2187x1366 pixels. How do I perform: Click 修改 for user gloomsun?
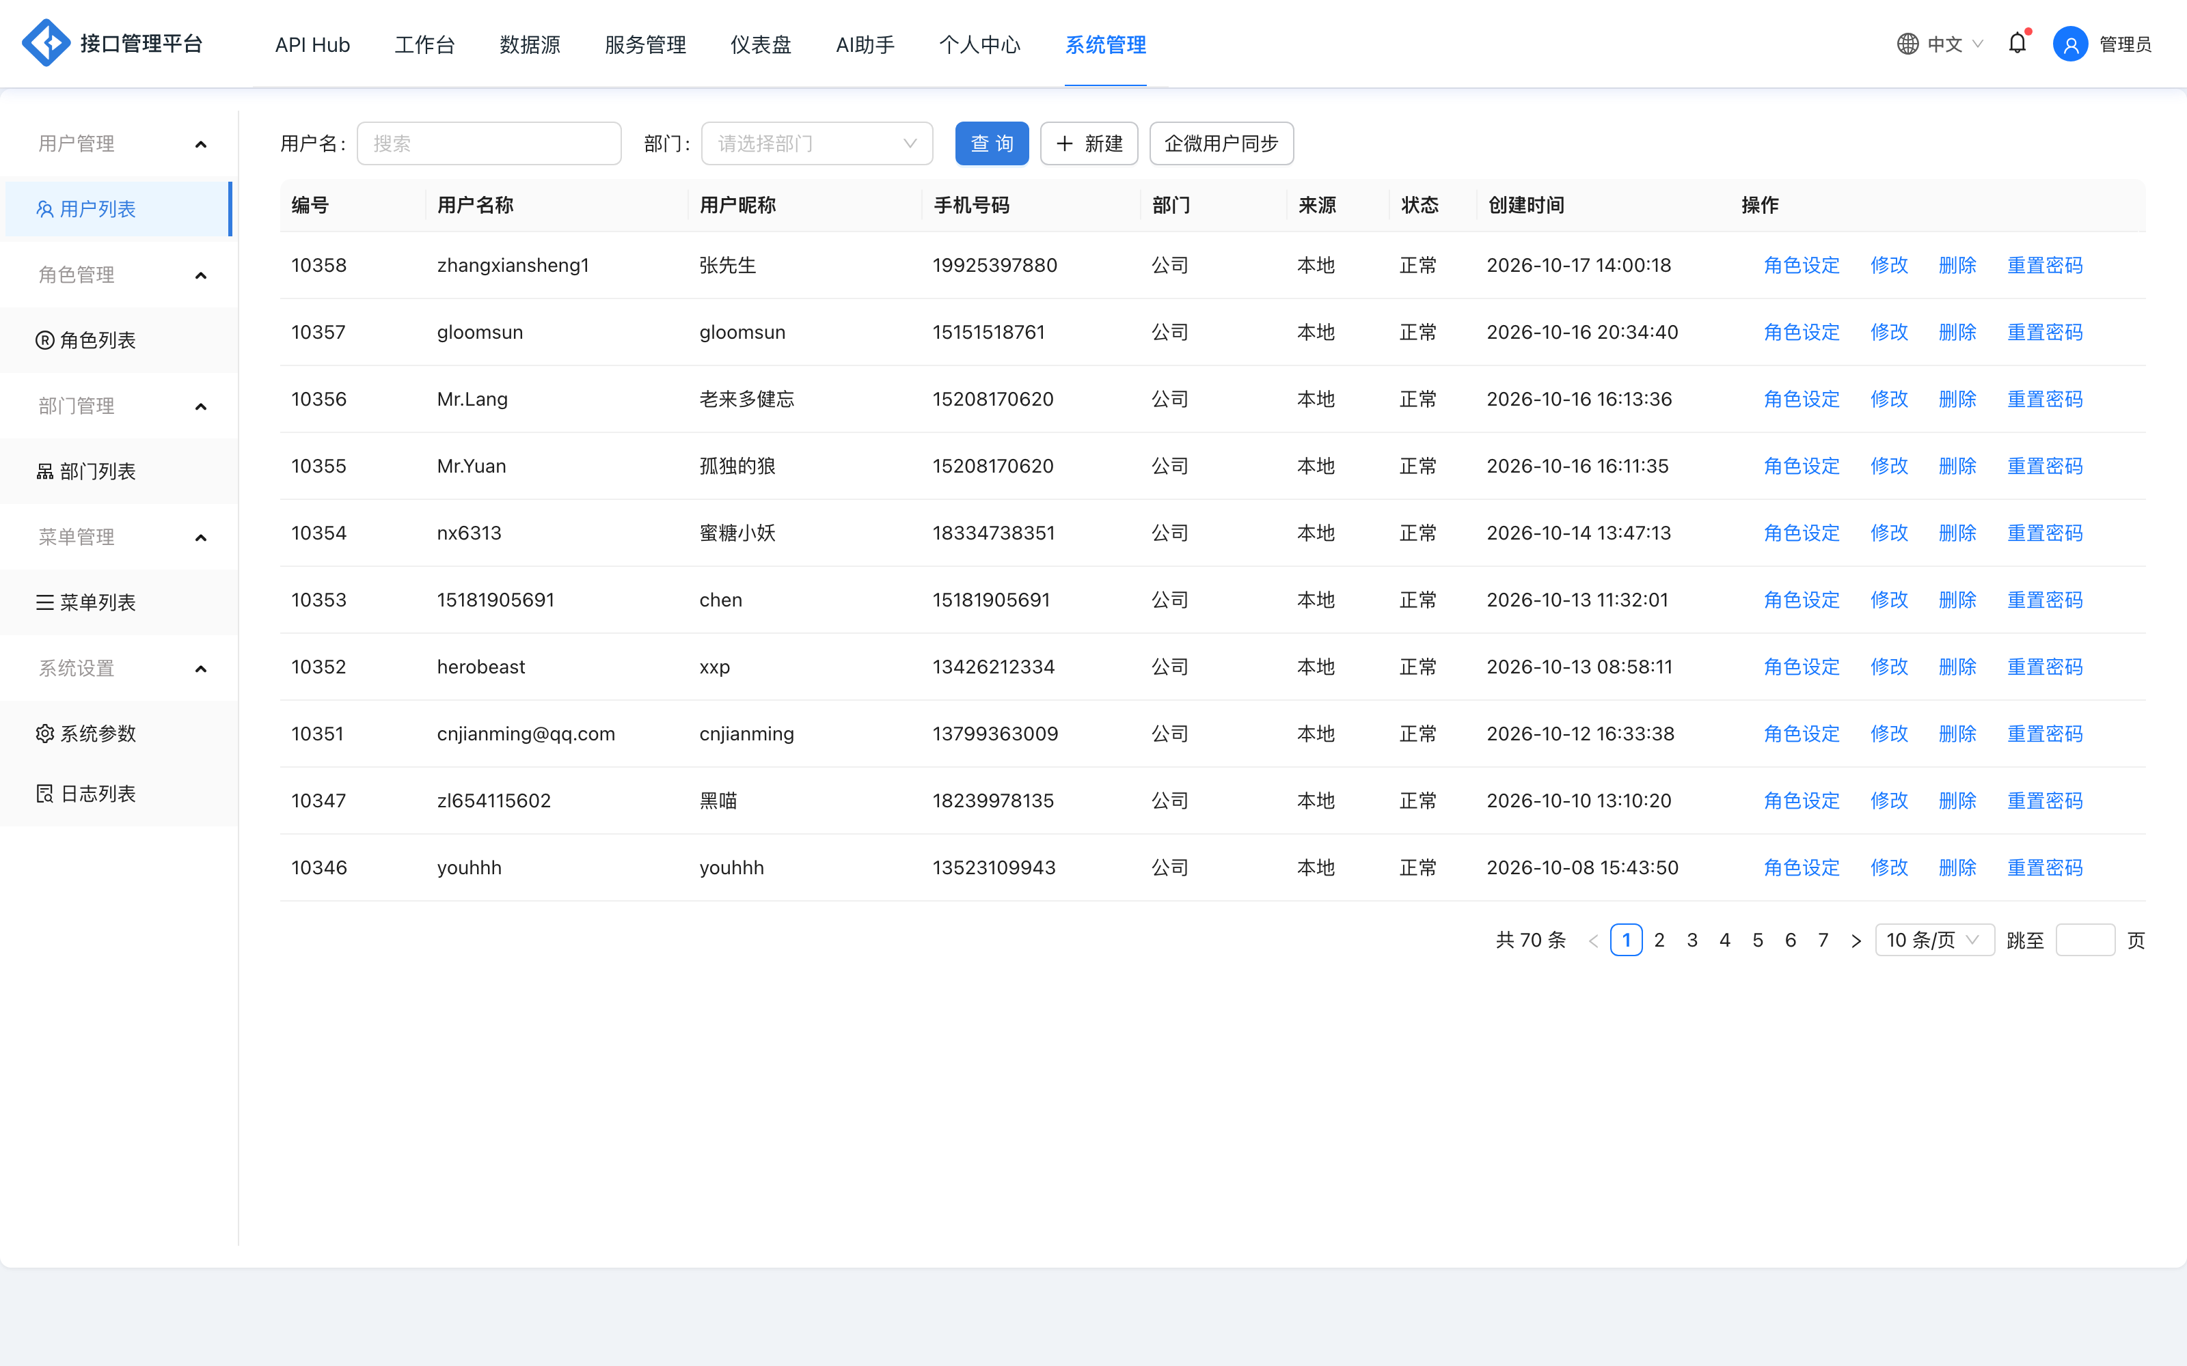(1889, 331)
